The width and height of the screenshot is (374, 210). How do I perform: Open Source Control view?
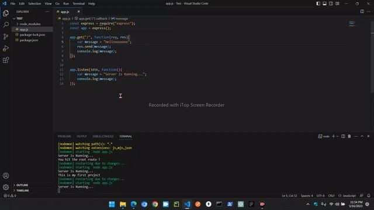6,36
